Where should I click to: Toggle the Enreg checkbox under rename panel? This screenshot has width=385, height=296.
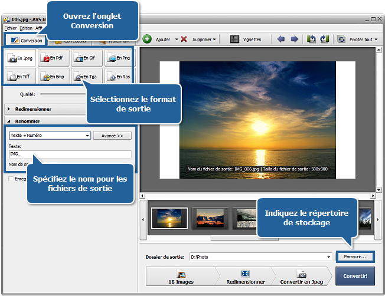12,179
